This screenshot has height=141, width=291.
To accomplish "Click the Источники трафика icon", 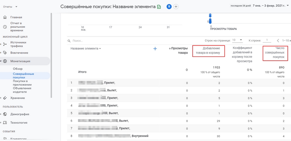I will pos(5,44).
